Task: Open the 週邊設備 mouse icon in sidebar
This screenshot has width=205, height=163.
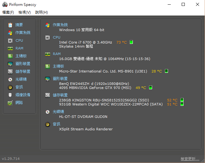Action: [10, 95]
